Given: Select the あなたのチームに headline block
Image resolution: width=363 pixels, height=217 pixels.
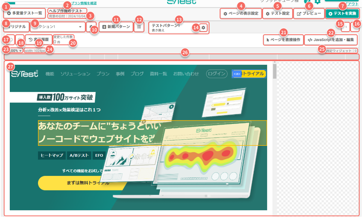Looking at the screenshot, I should (152, 133).
